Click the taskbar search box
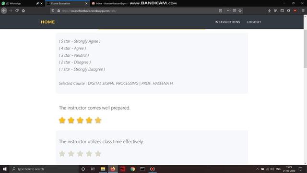 pyautogui.click(x=44, y=169)
